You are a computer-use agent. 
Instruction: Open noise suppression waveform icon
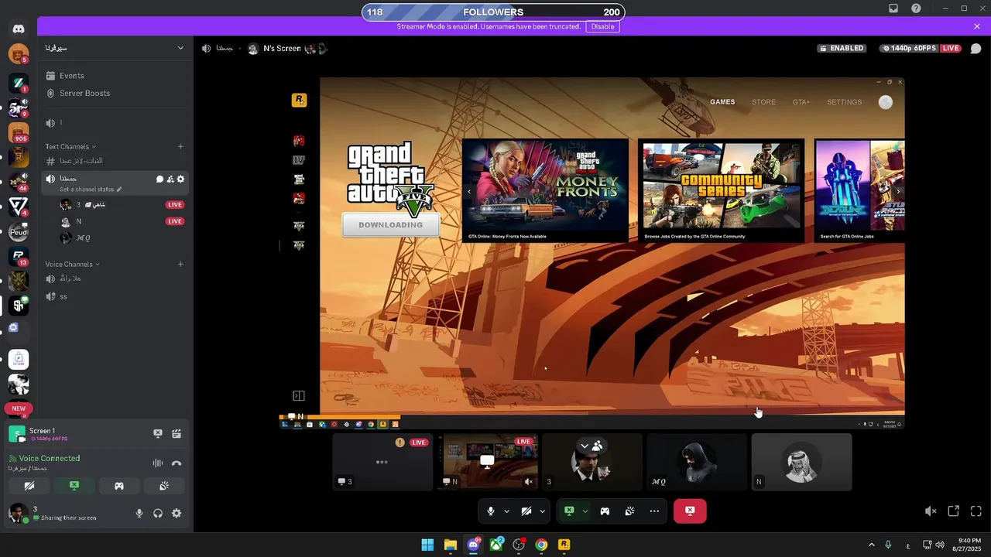click(158, 463)
